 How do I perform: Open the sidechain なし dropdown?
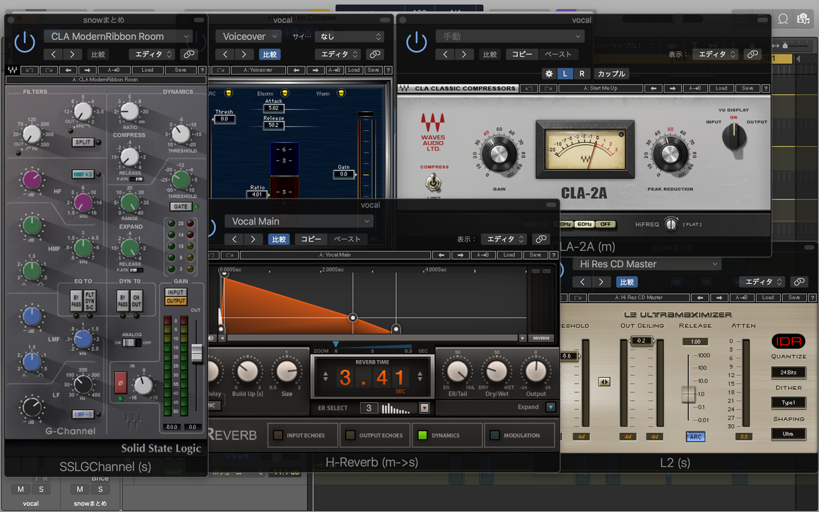coord(349,36)
